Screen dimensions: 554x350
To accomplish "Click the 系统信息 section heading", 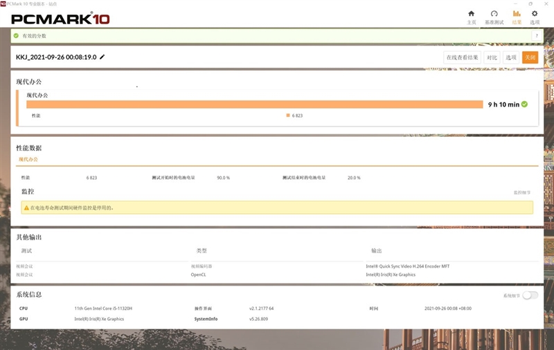I will 29,295.
